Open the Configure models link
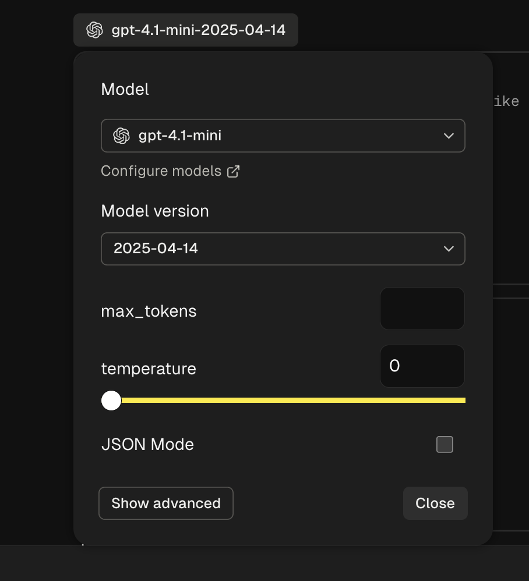 (170, 171)
